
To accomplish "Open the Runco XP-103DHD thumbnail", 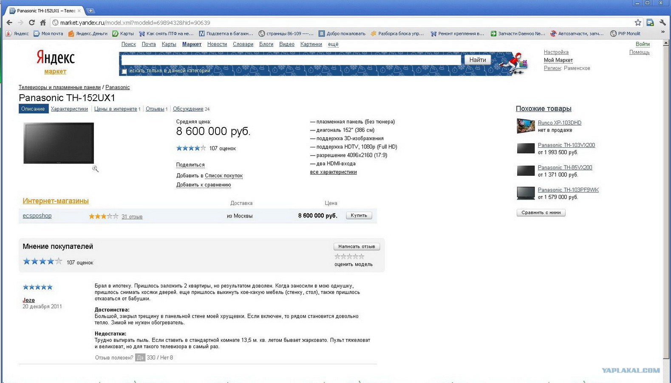I will 526,126.
